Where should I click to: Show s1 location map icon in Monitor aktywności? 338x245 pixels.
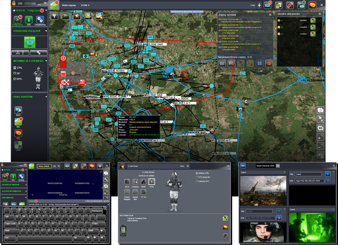pyautogui.click(x=313, y=20)
